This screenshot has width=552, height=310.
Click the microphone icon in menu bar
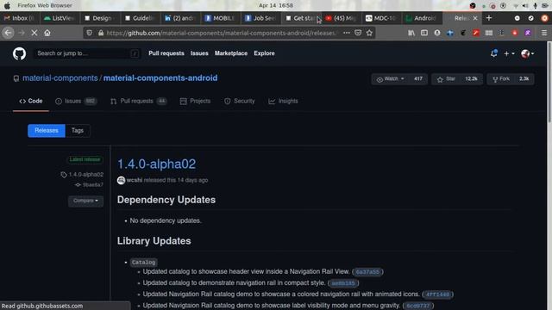point(535,5)
